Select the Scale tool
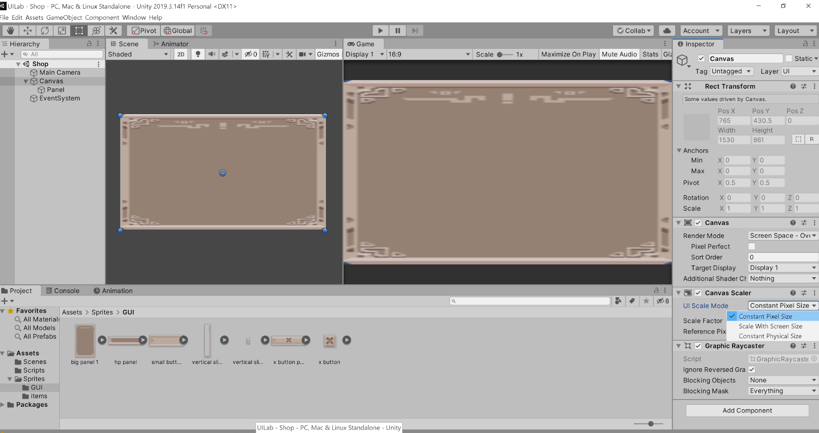 [62, 31]
